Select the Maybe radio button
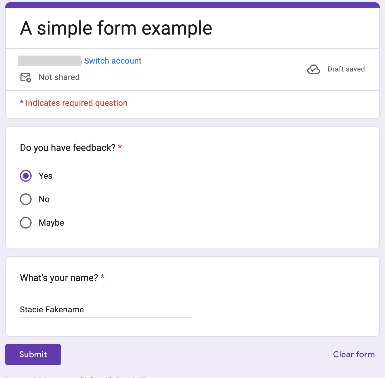Screen dimensions: 385x378 click(x=26, y=223)
